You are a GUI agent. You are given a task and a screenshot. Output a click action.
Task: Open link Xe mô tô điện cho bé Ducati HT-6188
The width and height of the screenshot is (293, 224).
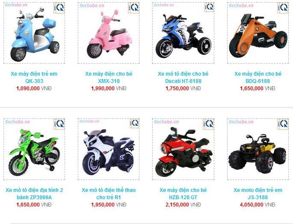(x=183, y=77)
